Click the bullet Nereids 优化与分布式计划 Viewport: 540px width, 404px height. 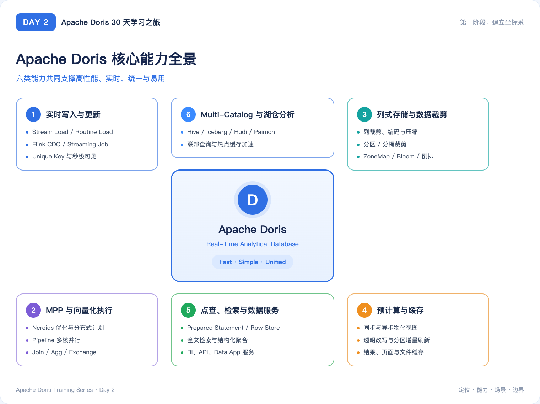click(x=68, y=328)
